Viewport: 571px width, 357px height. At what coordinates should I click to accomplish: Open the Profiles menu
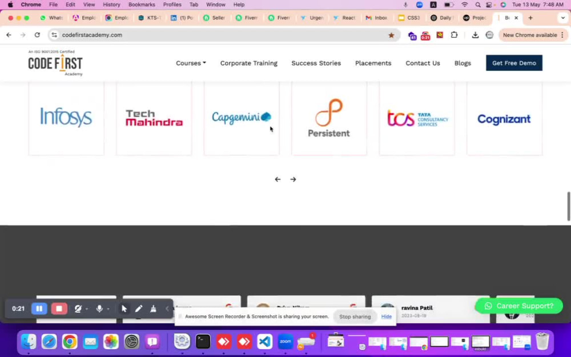pyautogui.click(x=172, y=5)
